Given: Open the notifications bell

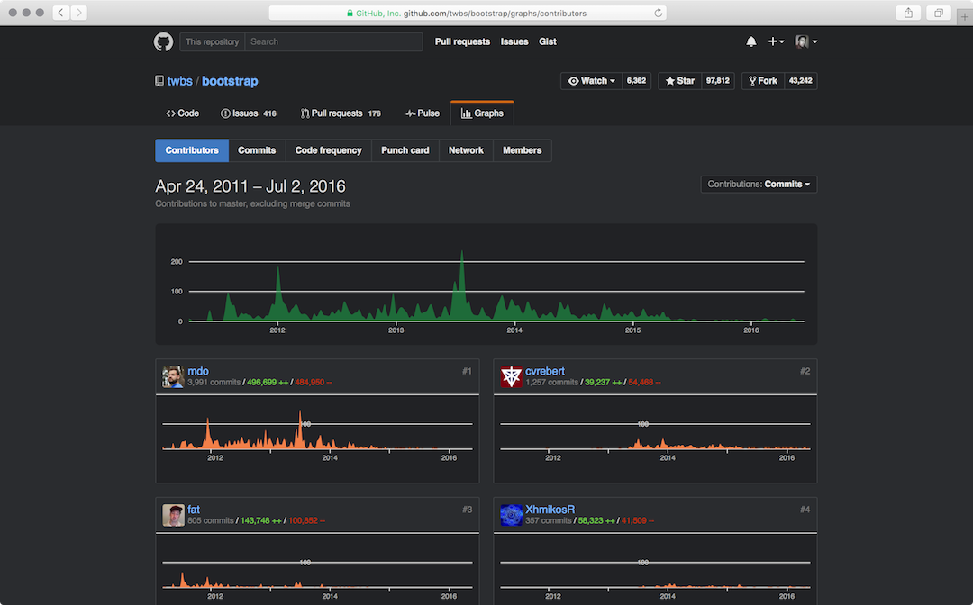Looking at the screenshot, I should pyautogui.click(x=750, y=41).
